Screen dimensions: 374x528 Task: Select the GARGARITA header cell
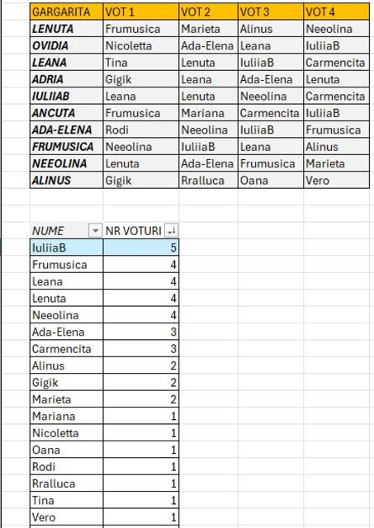[66, 12]
